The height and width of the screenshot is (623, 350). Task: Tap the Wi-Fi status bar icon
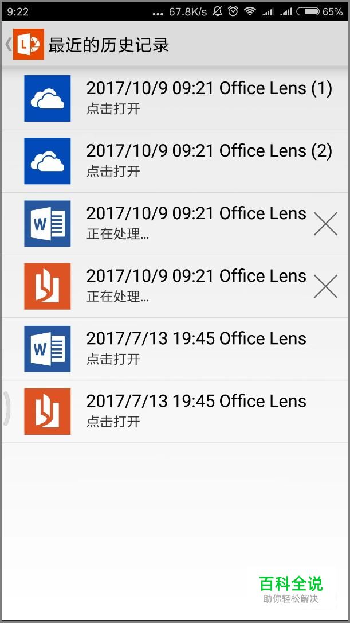click(x=250, y=11)
